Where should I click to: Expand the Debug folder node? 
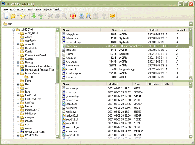pos(18,63)
